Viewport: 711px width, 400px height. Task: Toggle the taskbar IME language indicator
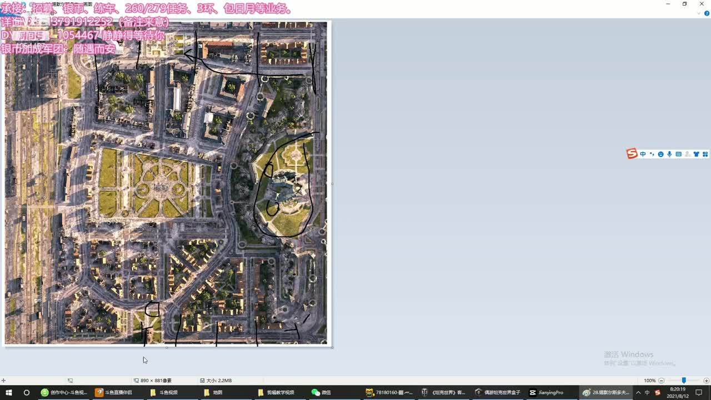(x=647, y=393)
